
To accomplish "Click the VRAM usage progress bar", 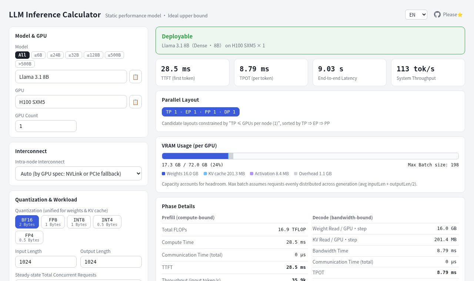I will pos(310,156).
